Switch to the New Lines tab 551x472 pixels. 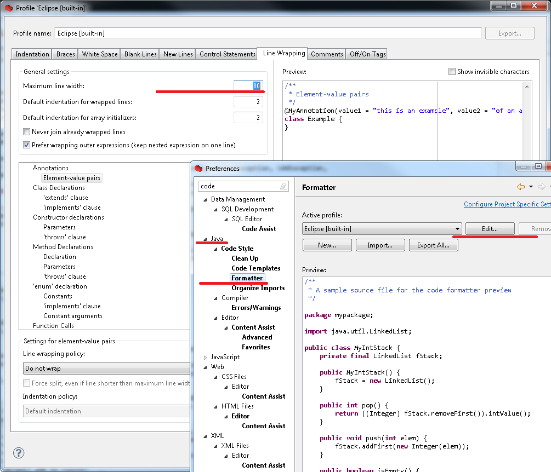pyautogui.click(x=178, y=54)
